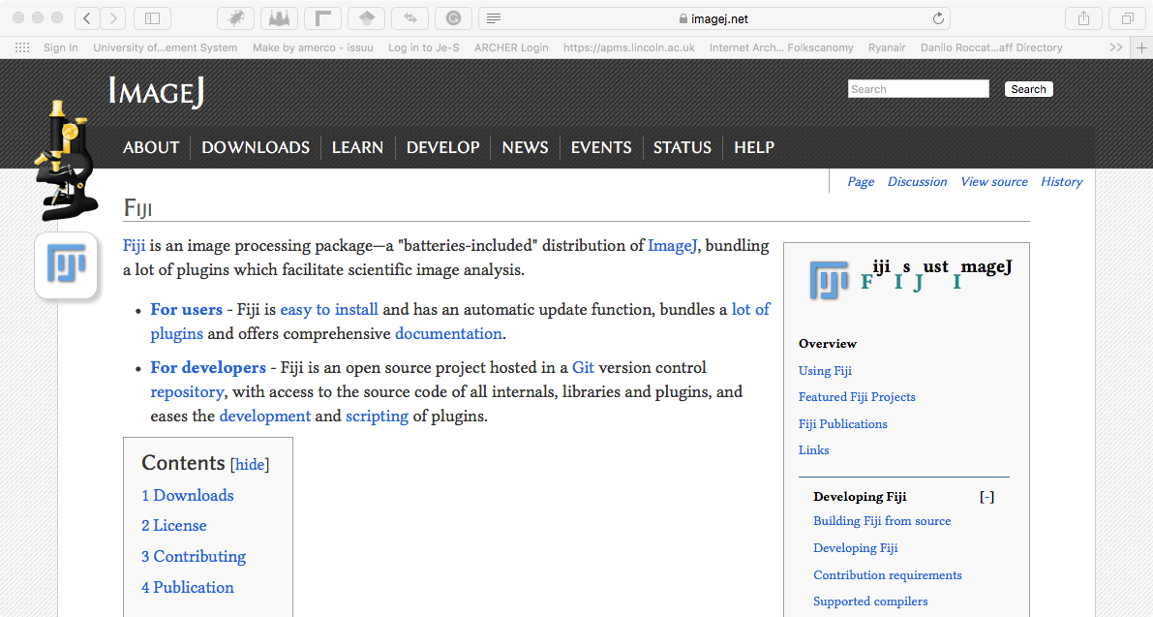This screenshot has width=1153, height=617.
Task: Click the ImageJ search text field
Action: coord(918,89)
